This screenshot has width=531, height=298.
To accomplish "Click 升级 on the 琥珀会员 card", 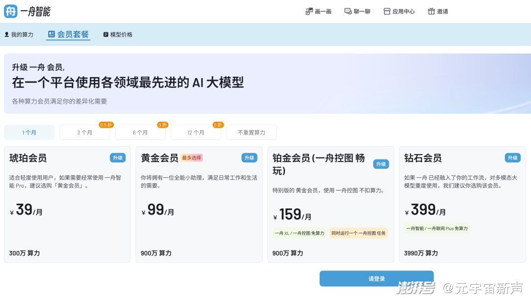I will pyautogui.click(x=118, y=158).
